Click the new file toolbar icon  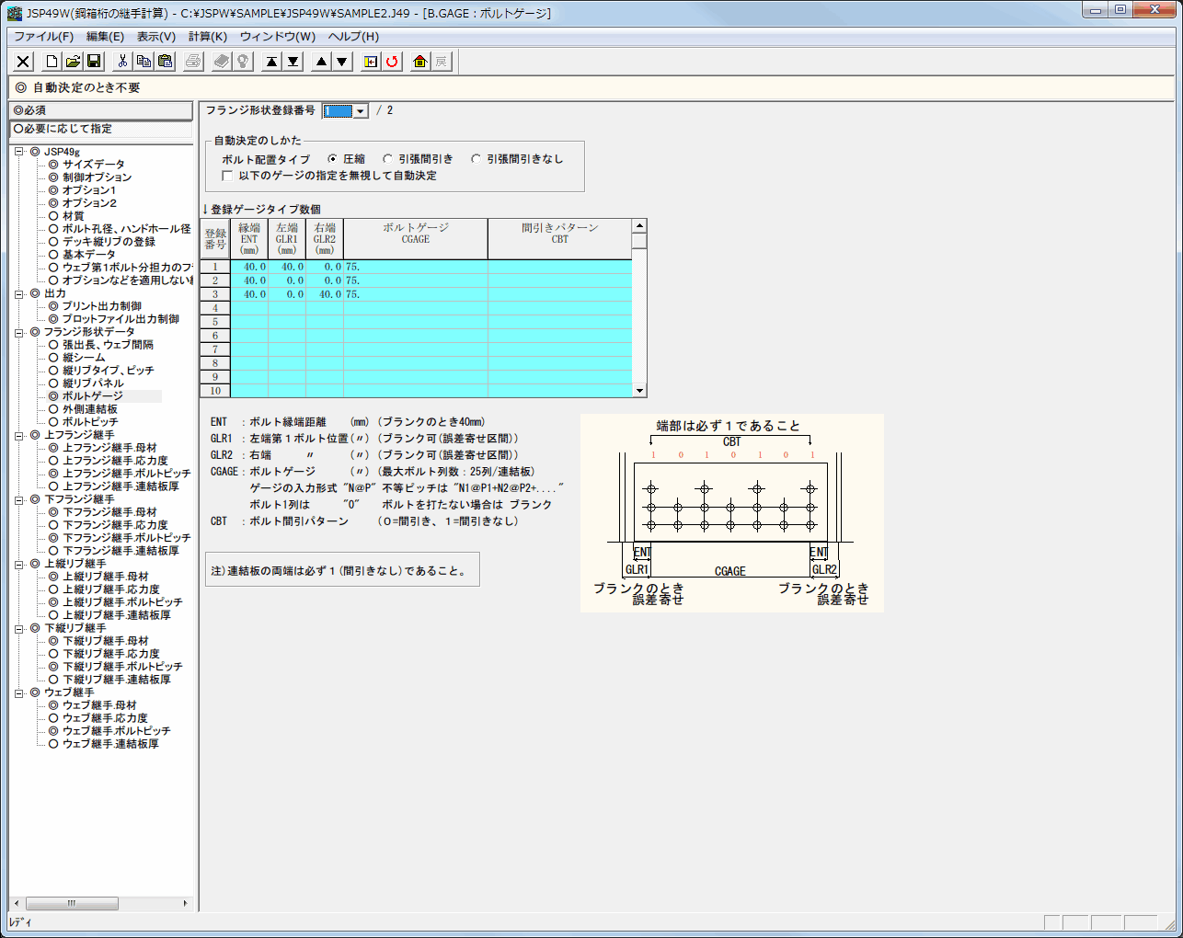(52, 62)
